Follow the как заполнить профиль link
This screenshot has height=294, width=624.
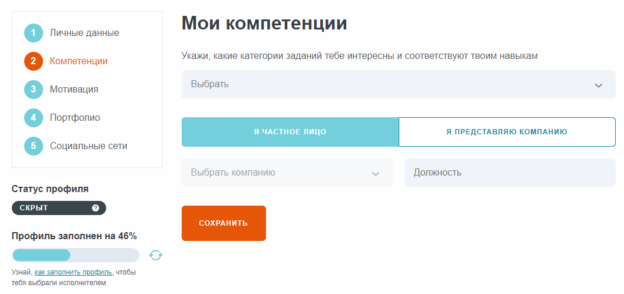pyautogui.click(x=74, y=273)
